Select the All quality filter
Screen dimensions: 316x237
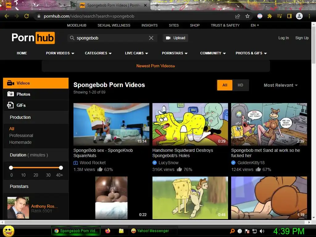[225, 85]
